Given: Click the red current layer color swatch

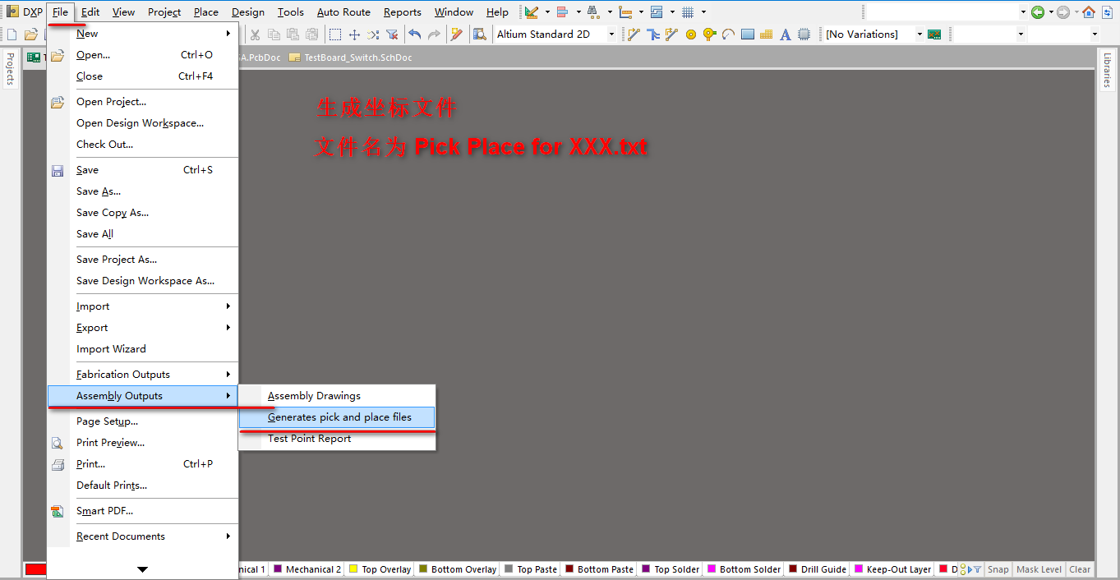Looking at the screenshot, I should click(35, 569).
